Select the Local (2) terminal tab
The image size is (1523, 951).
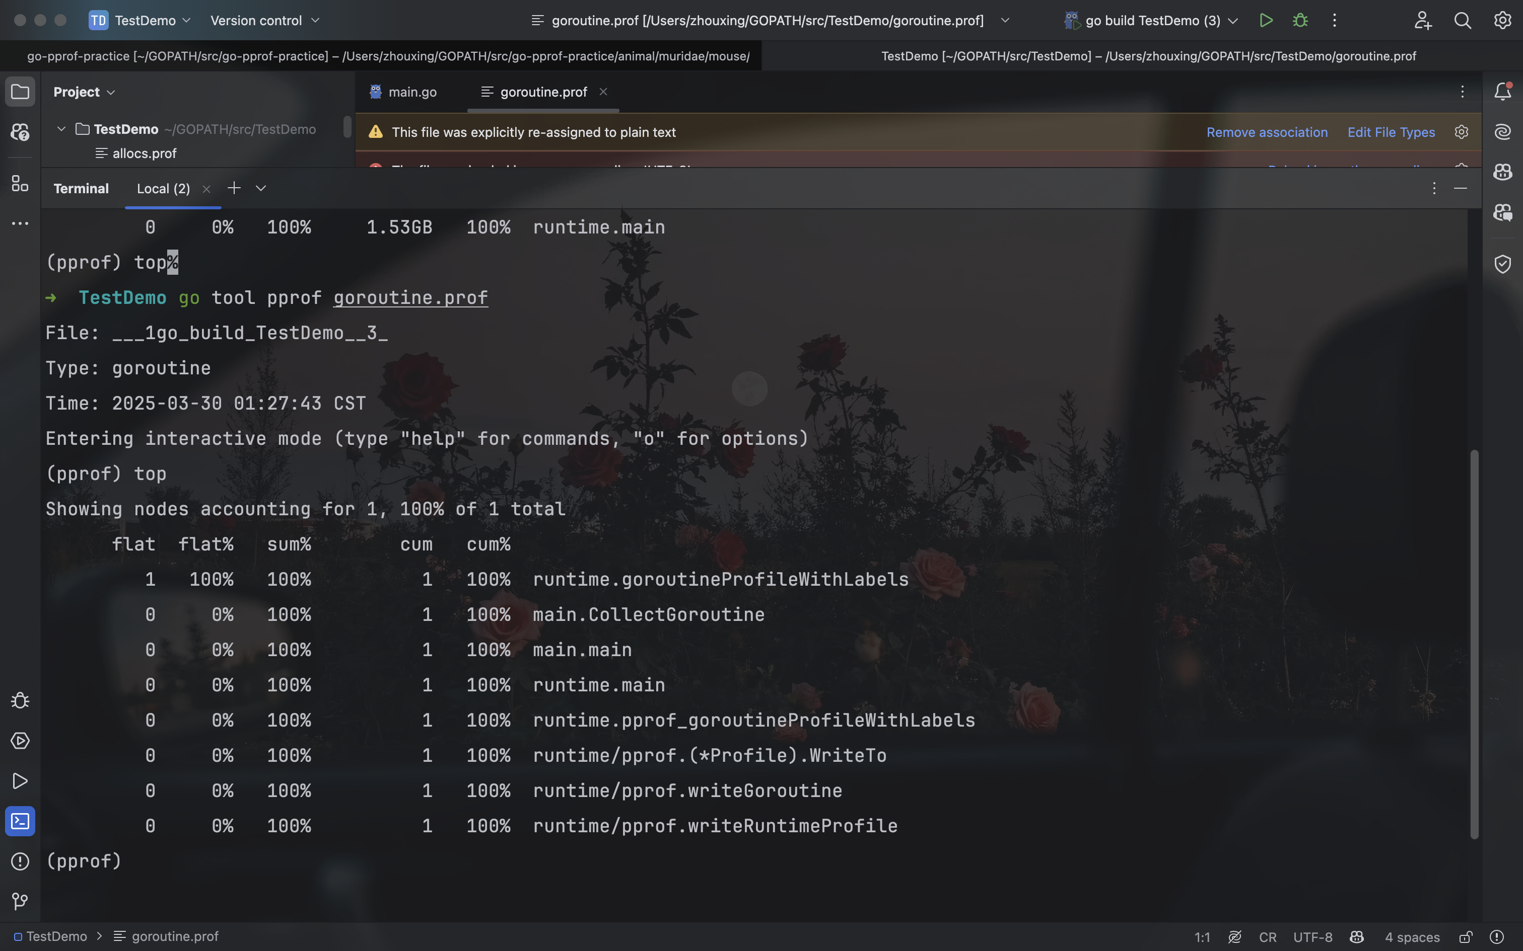[163, 189]
